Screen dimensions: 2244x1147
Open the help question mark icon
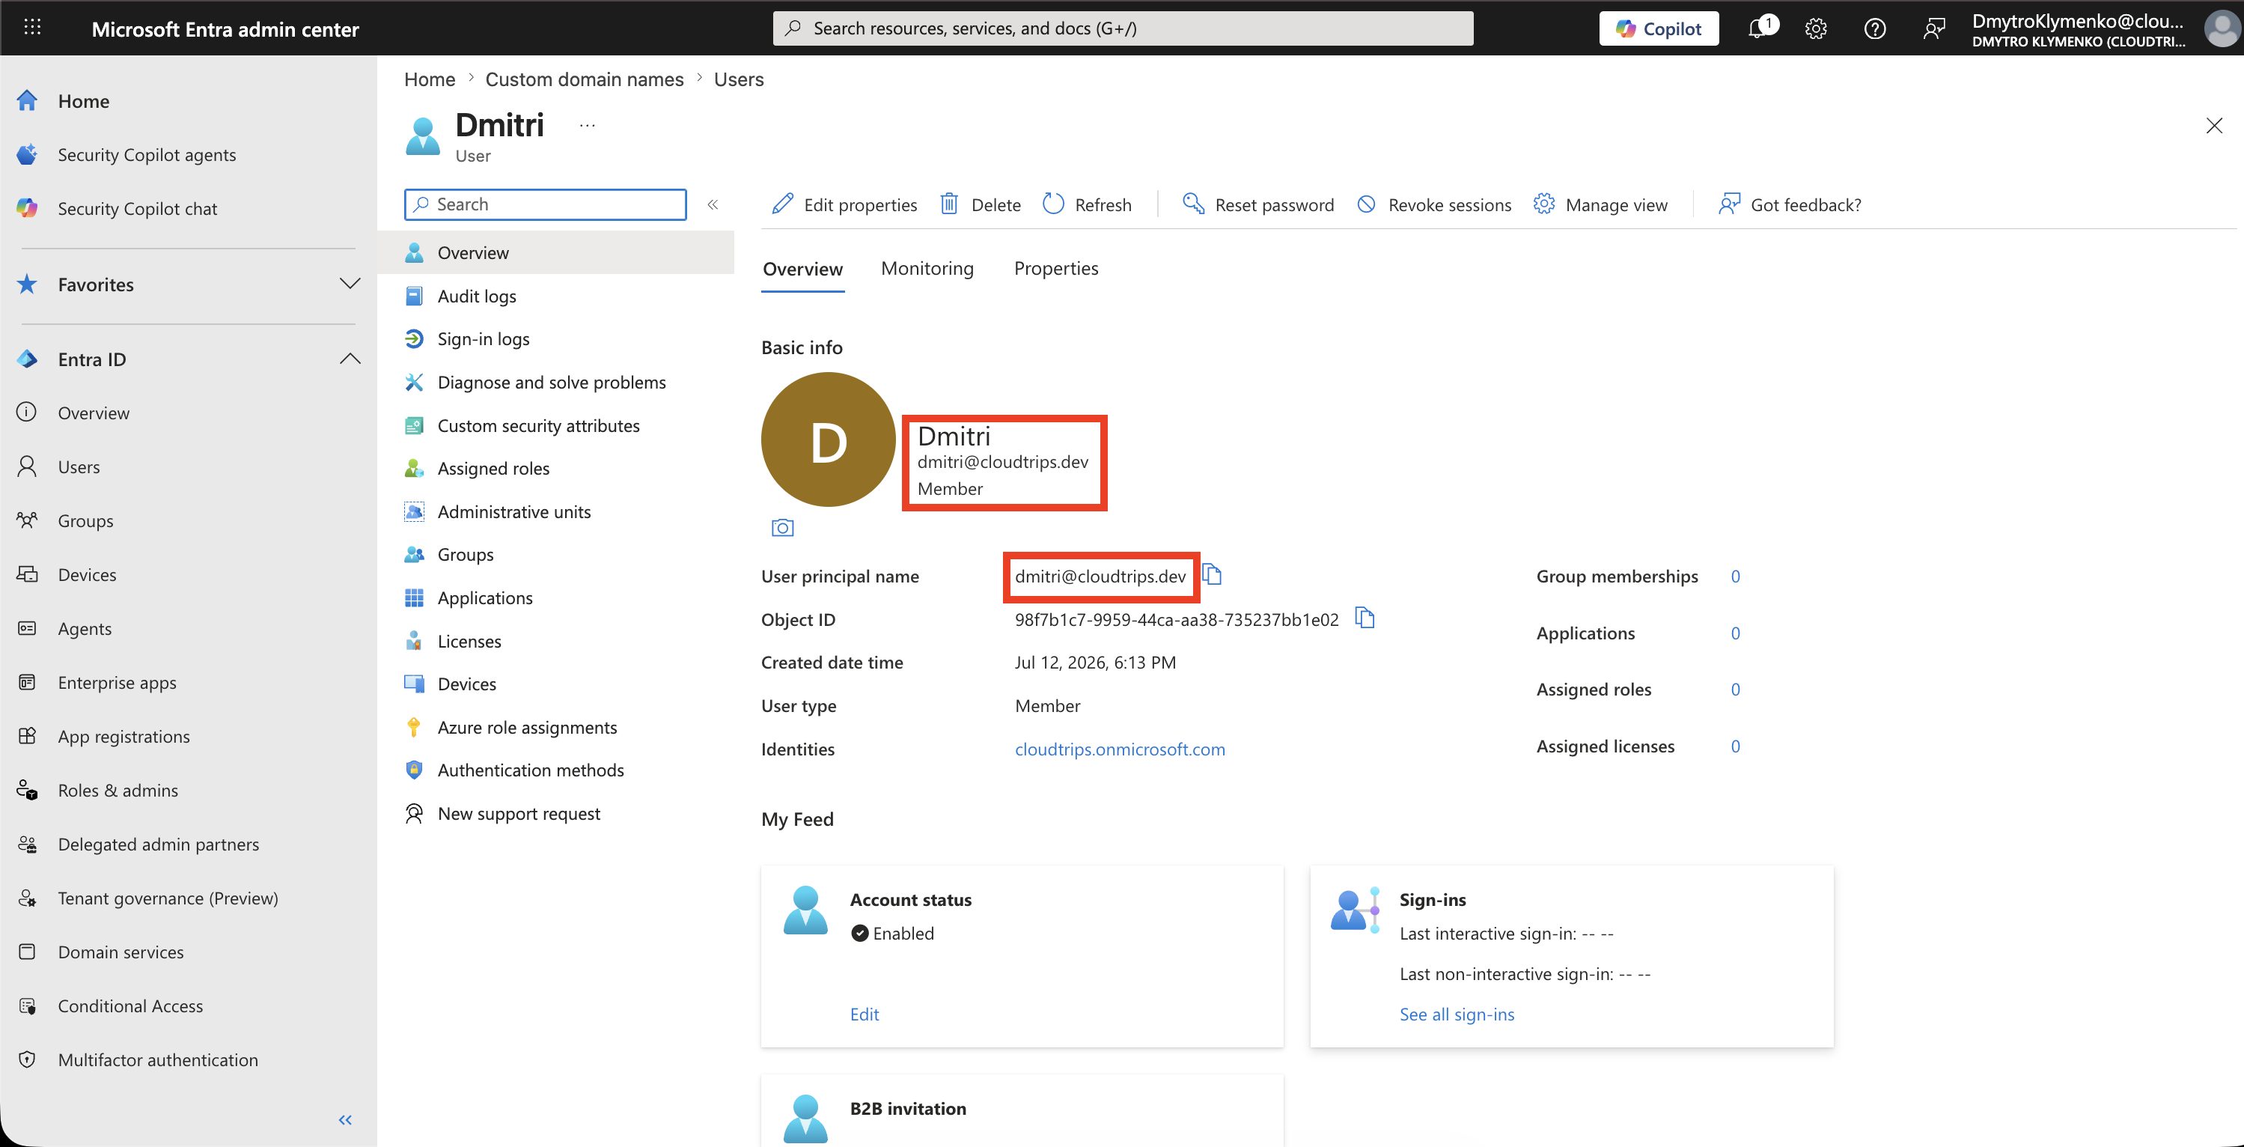click(1875, 28)
